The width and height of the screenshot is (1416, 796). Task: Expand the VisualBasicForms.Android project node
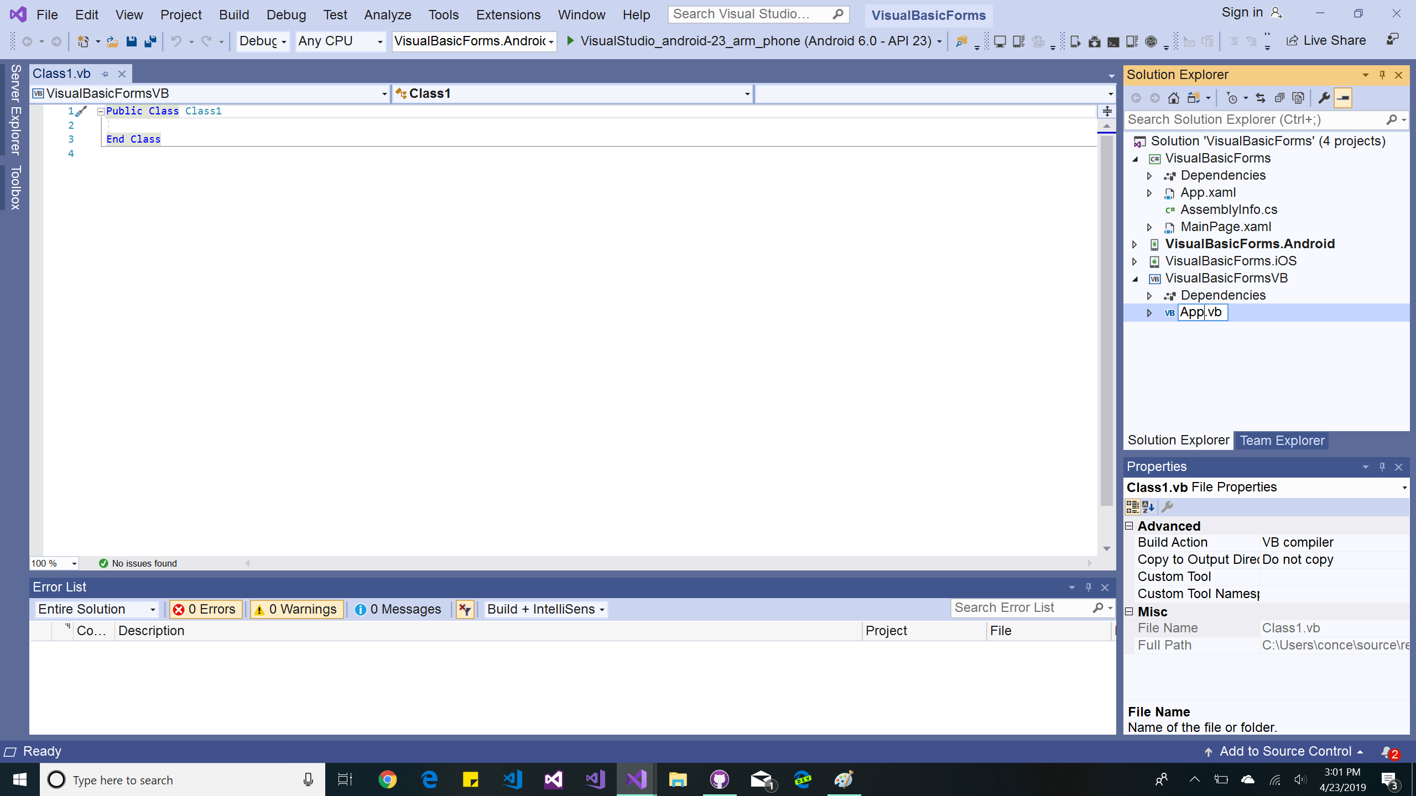[1134, 244]
